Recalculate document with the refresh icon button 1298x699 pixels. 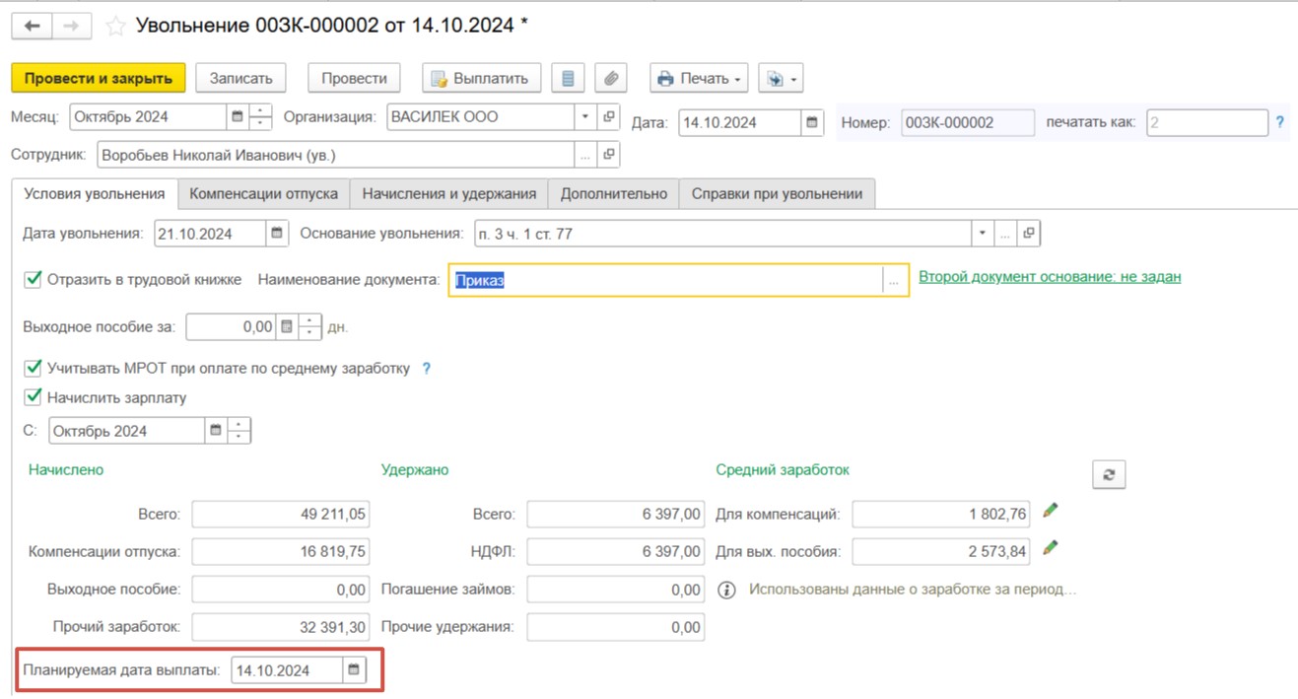coord(1109,474)
